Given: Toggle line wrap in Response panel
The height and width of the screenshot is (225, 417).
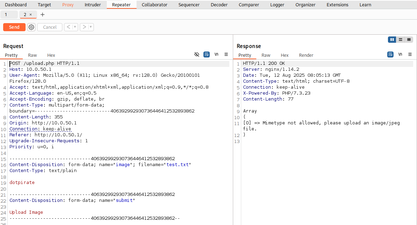Looking at the screenshot, I should tap(390, 55).
